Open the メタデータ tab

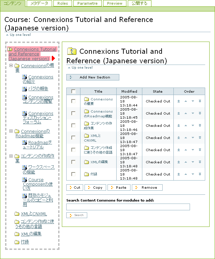click(39, 3)
